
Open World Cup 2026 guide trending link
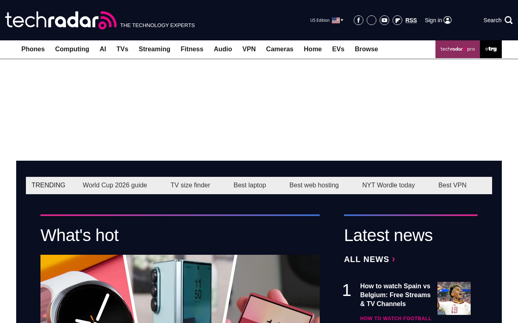point(115,185)
